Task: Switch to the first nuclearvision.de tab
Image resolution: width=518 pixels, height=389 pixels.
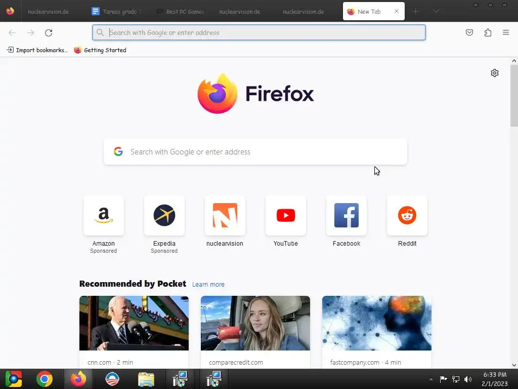Action: 48,12
